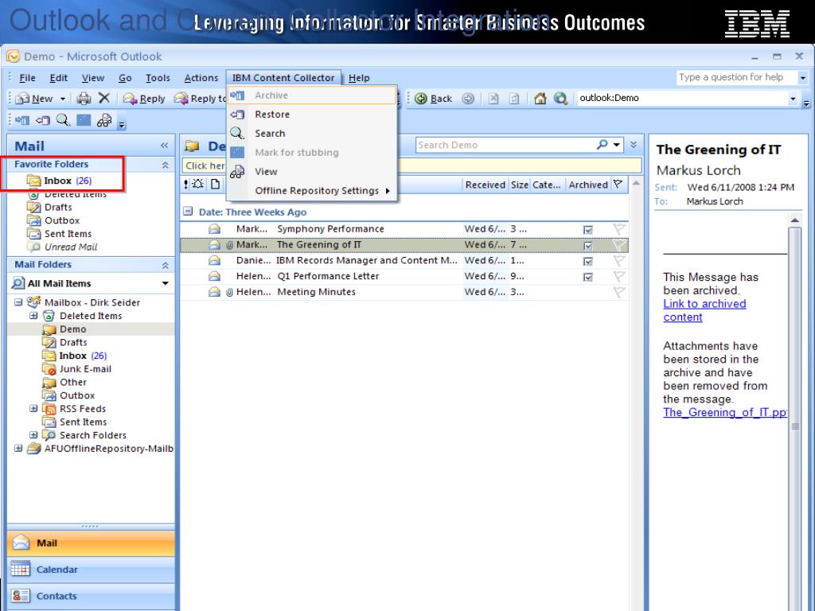
Task: Collapse the Favorite Folders section
Action: pyautogui.click(x=166, y=165)
